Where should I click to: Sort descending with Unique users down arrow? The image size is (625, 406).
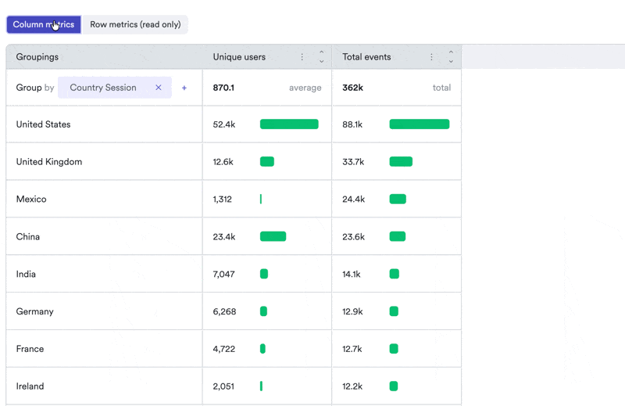(x=322, y=62)
